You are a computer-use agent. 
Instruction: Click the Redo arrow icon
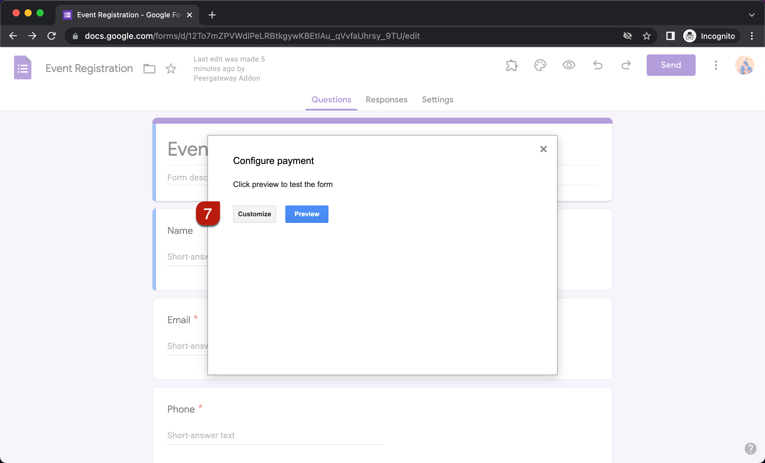(x=626, y=65)
